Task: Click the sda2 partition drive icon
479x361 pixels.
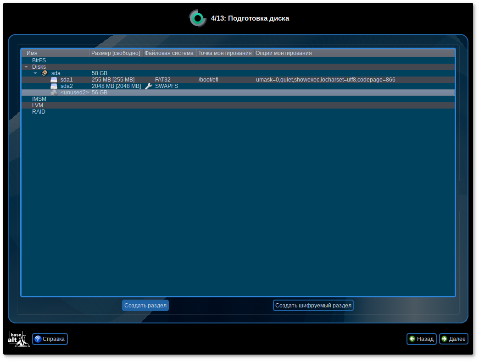Action: point(54,86)
